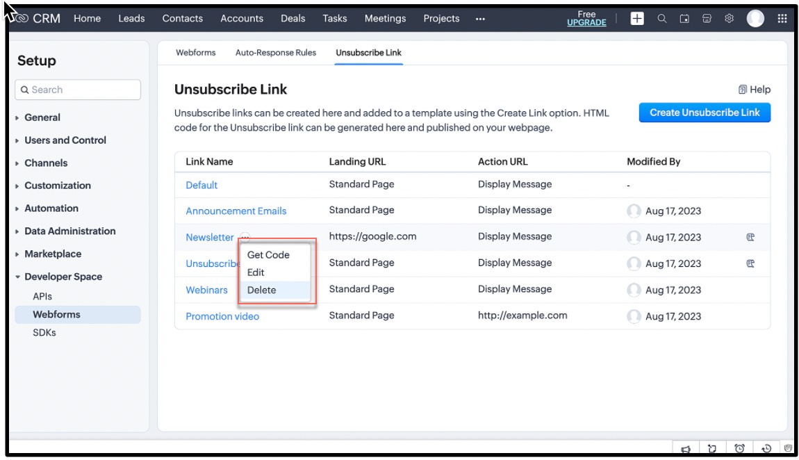Click the plus quick-create icon in top bar
Screen dimensions: 799x460
[x=636, y=19]
